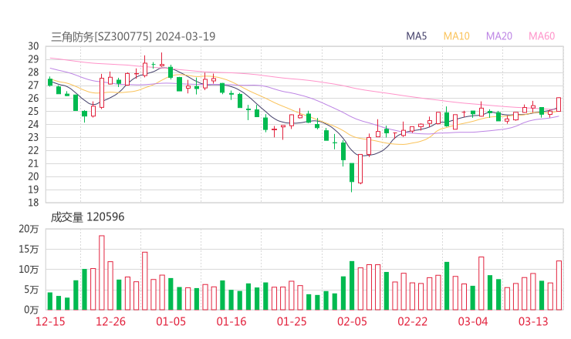Select the tall red candlestick after the 02-05 low
The width and height of the screenshot is (571, 339).
[360, 169]
